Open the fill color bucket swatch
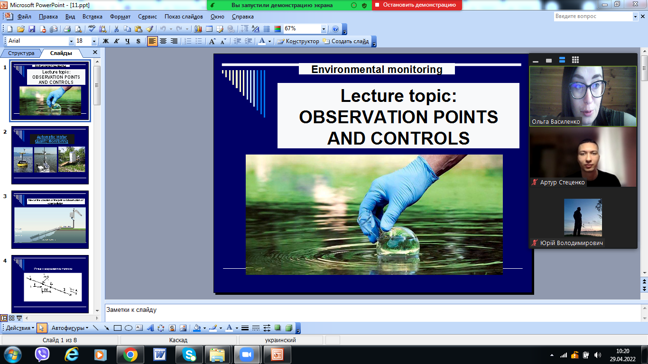This screenshot has width=648, height=364. pos(197,328)
